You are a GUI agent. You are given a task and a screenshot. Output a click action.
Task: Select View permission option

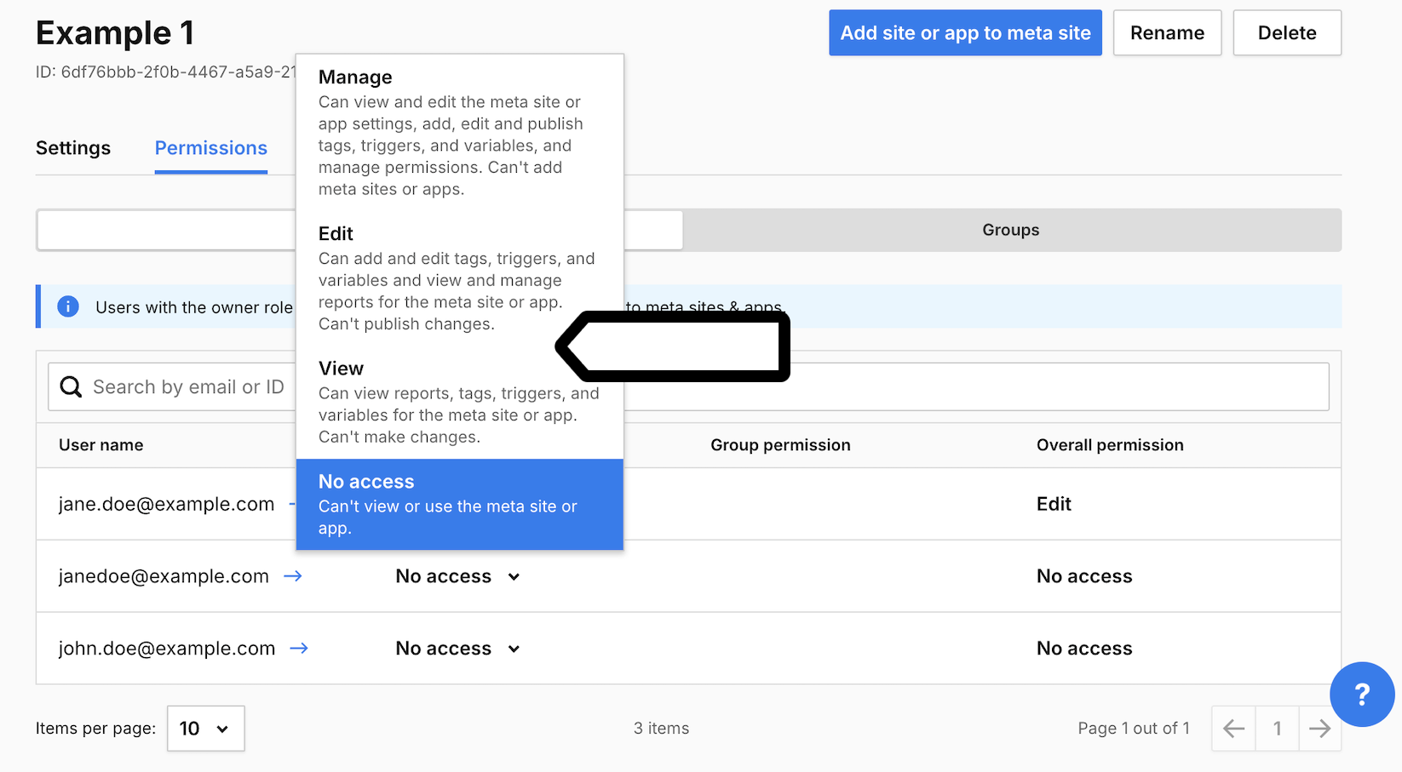click(460, 403)
